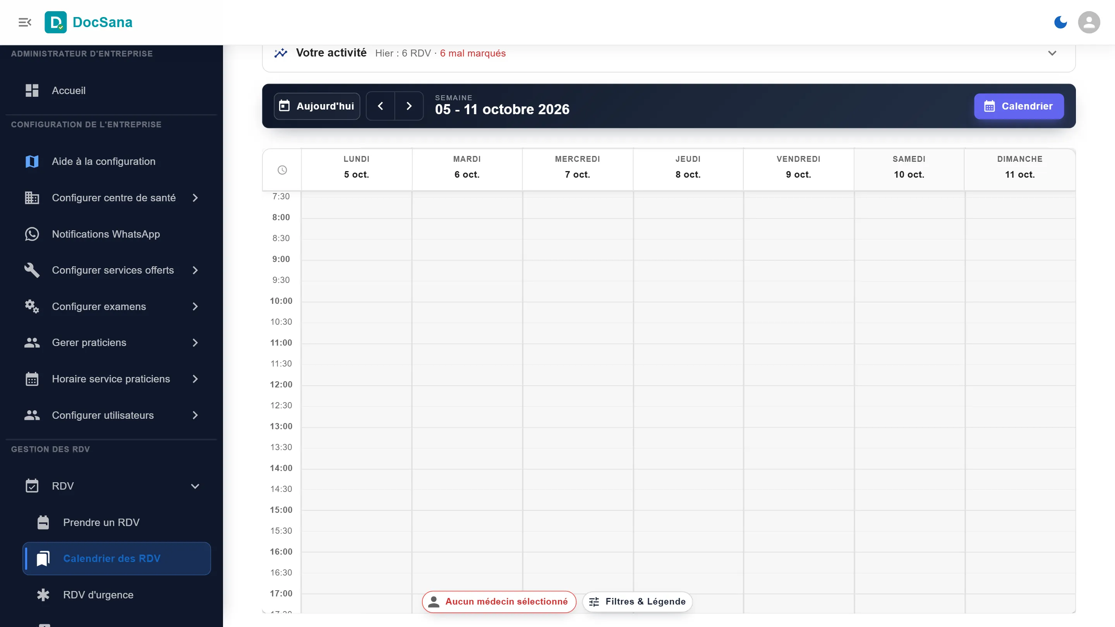The image size is (1115, 627).
Task: Click the Mercredi 7 oct. 10:00 slot
Action: tap(578, 312)
